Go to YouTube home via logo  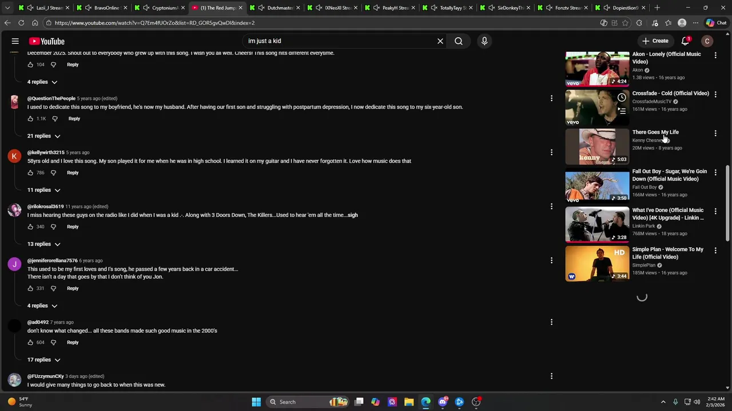(47, 41)
